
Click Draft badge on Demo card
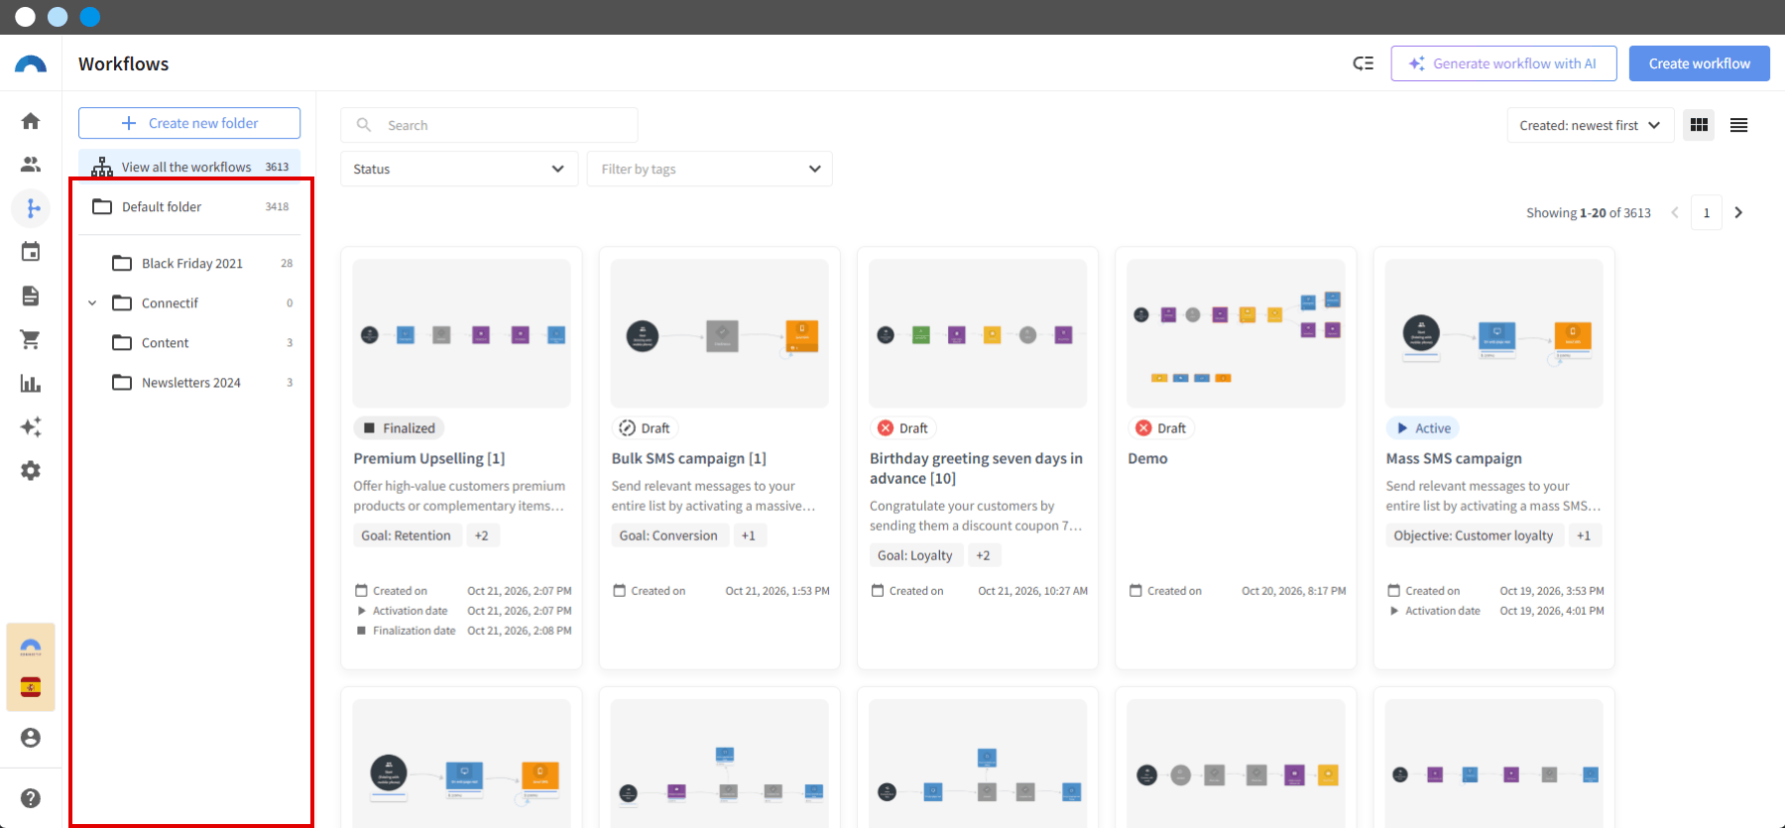tap(1160, 428)
